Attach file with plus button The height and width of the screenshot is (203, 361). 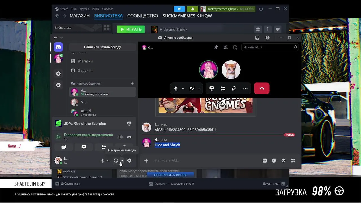tap(146, 161)
